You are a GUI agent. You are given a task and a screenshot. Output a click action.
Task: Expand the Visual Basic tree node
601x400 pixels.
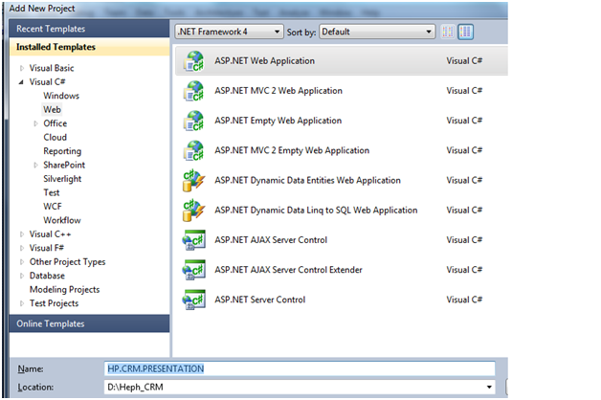coord(22,68)
